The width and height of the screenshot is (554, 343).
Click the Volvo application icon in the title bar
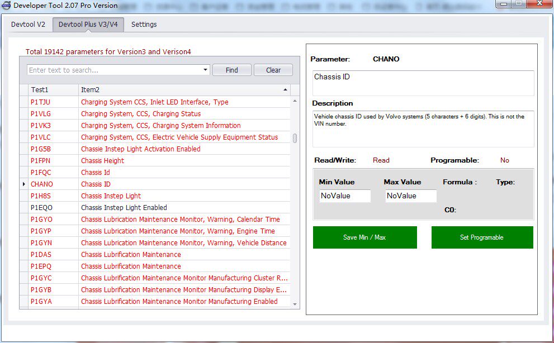6,5
